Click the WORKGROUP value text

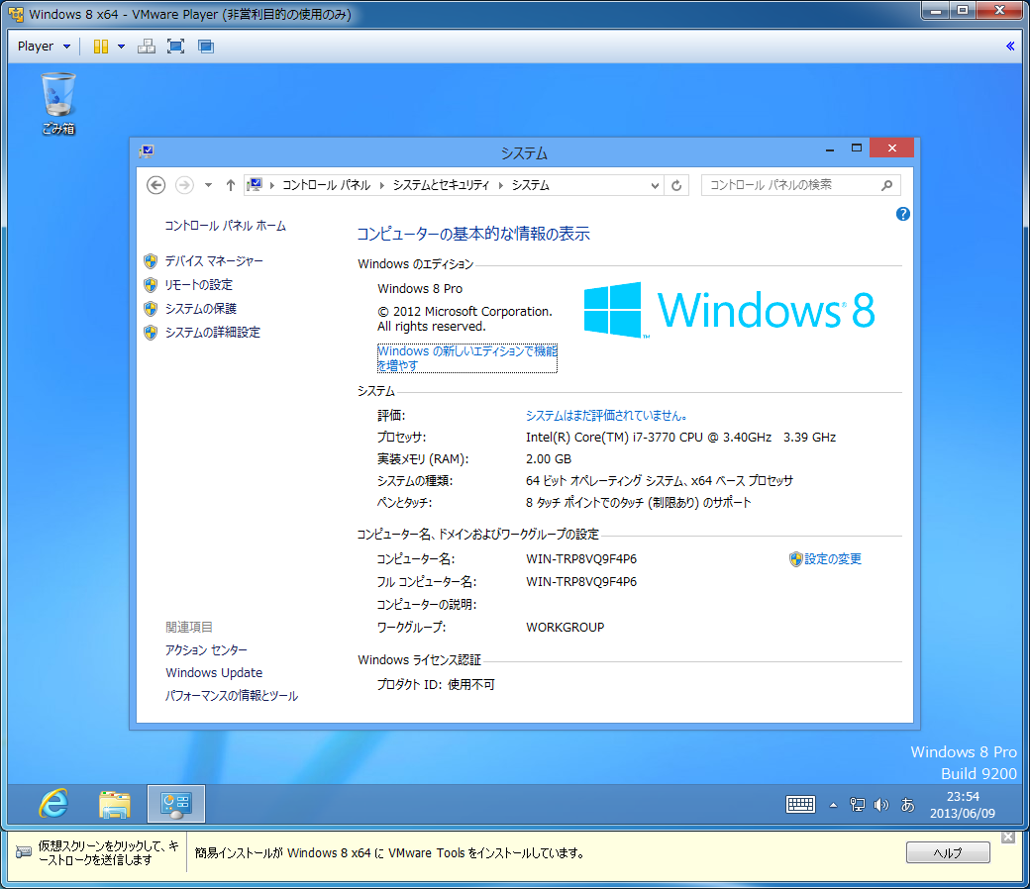[x=565, y=627]
